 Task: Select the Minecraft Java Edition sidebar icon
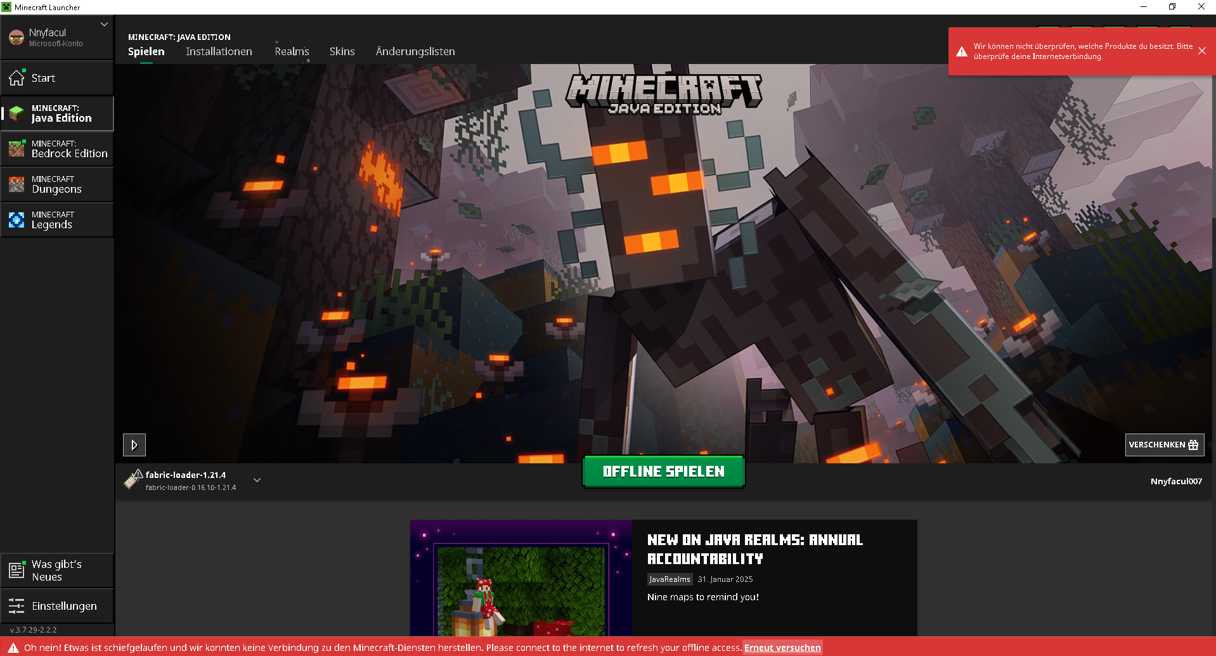[x=16, y=113]
